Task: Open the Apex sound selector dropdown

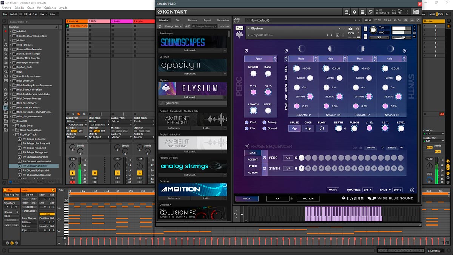Action: click(259, 59)
